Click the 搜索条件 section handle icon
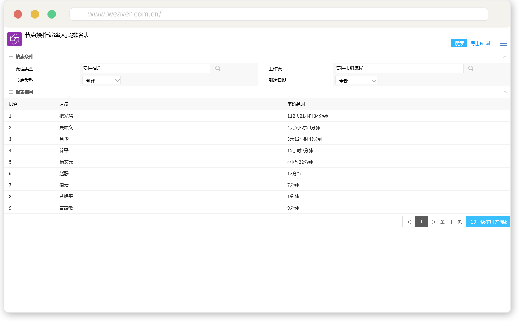The height and width of the screenshot is (324, 528). click(11, 57)
